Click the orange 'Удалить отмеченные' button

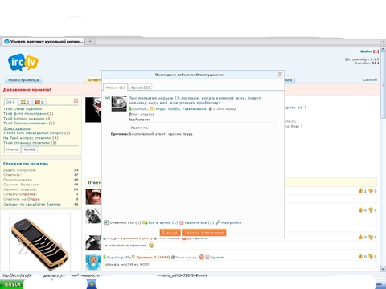tap(204, 232)
